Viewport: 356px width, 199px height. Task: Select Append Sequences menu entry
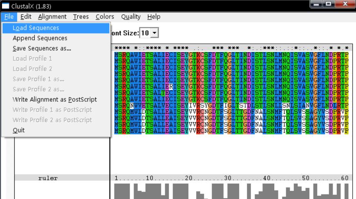point(40,38)
